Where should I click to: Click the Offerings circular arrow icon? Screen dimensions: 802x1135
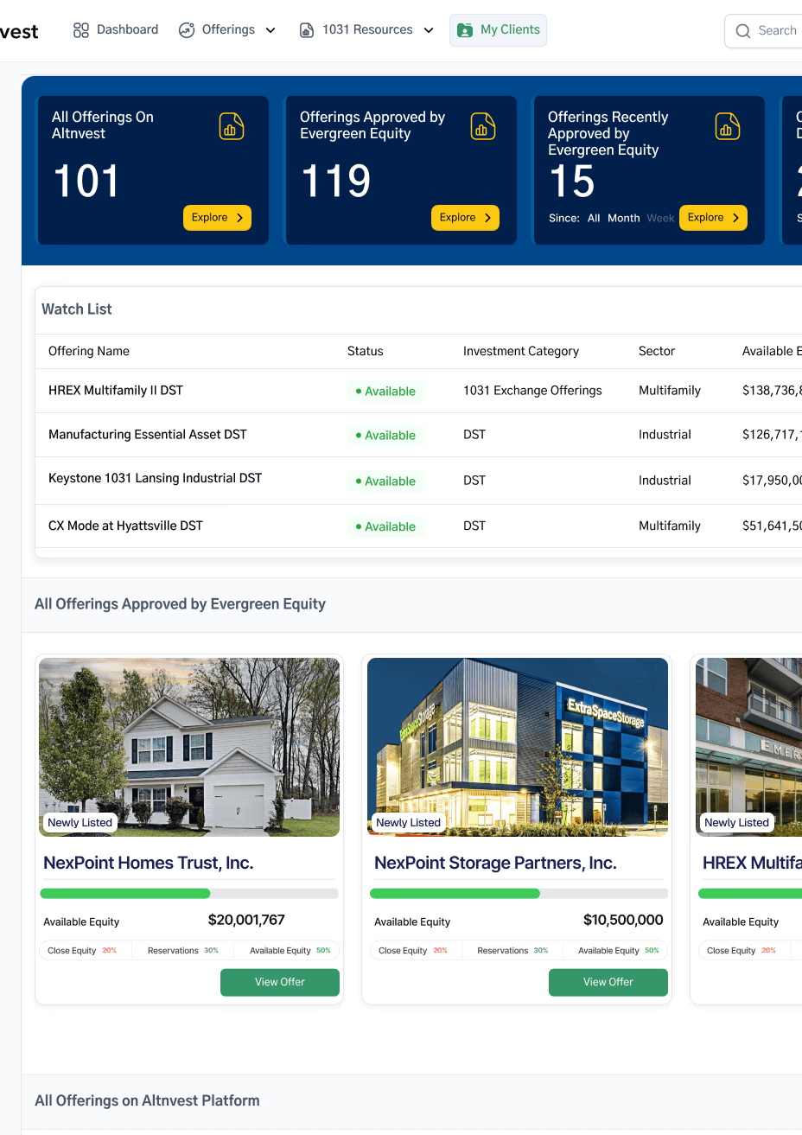[x=187, y=30]
